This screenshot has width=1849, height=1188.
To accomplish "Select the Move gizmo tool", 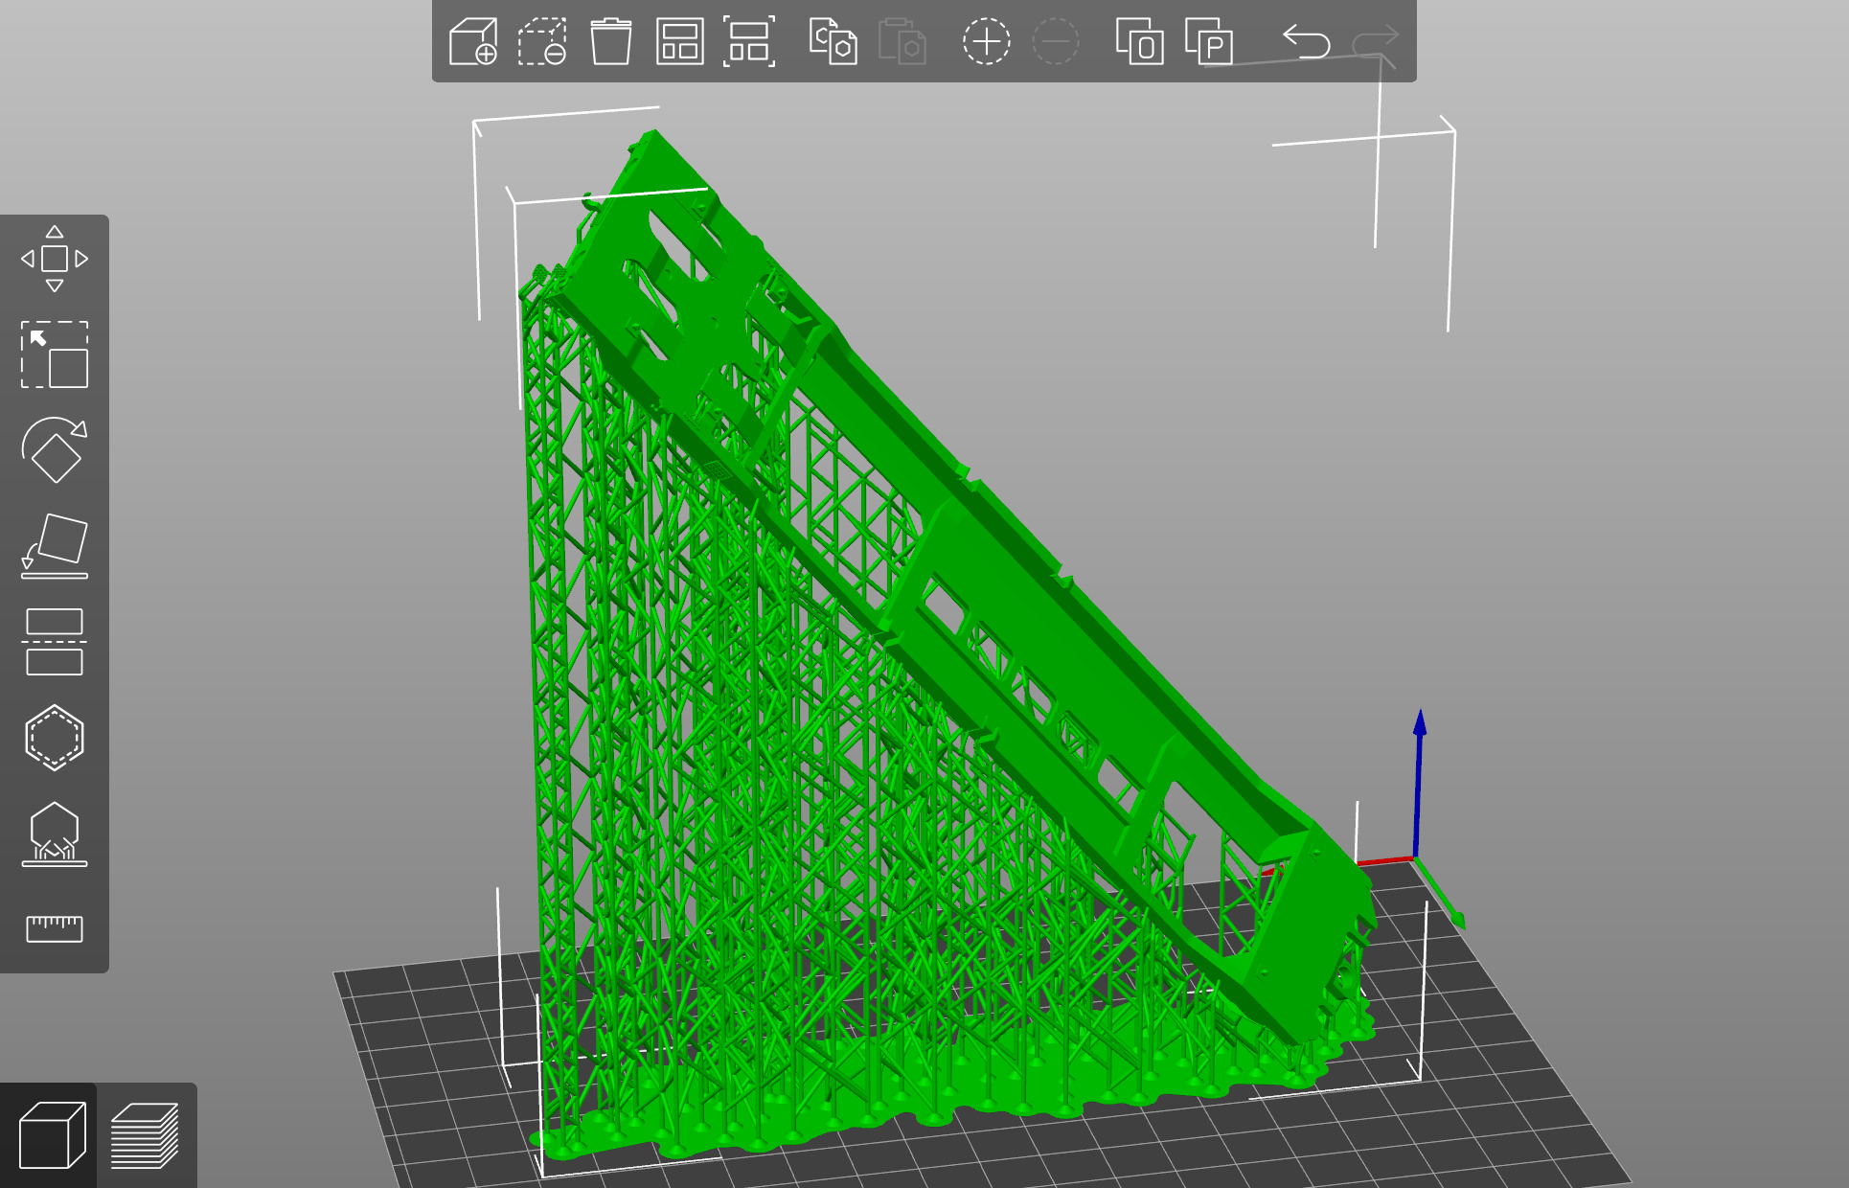I will pyautogui.click(x=55, y=259).
